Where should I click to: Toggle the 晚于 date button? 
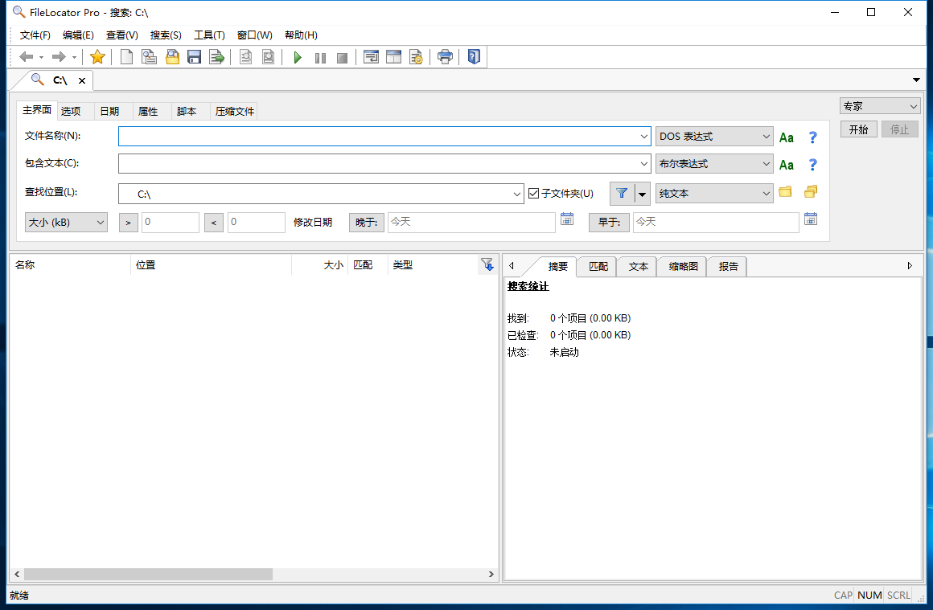367,223
